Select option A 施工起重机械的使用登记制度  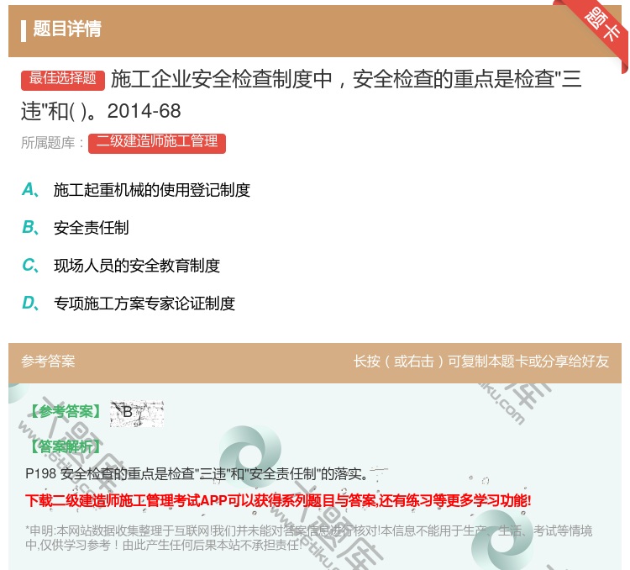click(136, 190)
